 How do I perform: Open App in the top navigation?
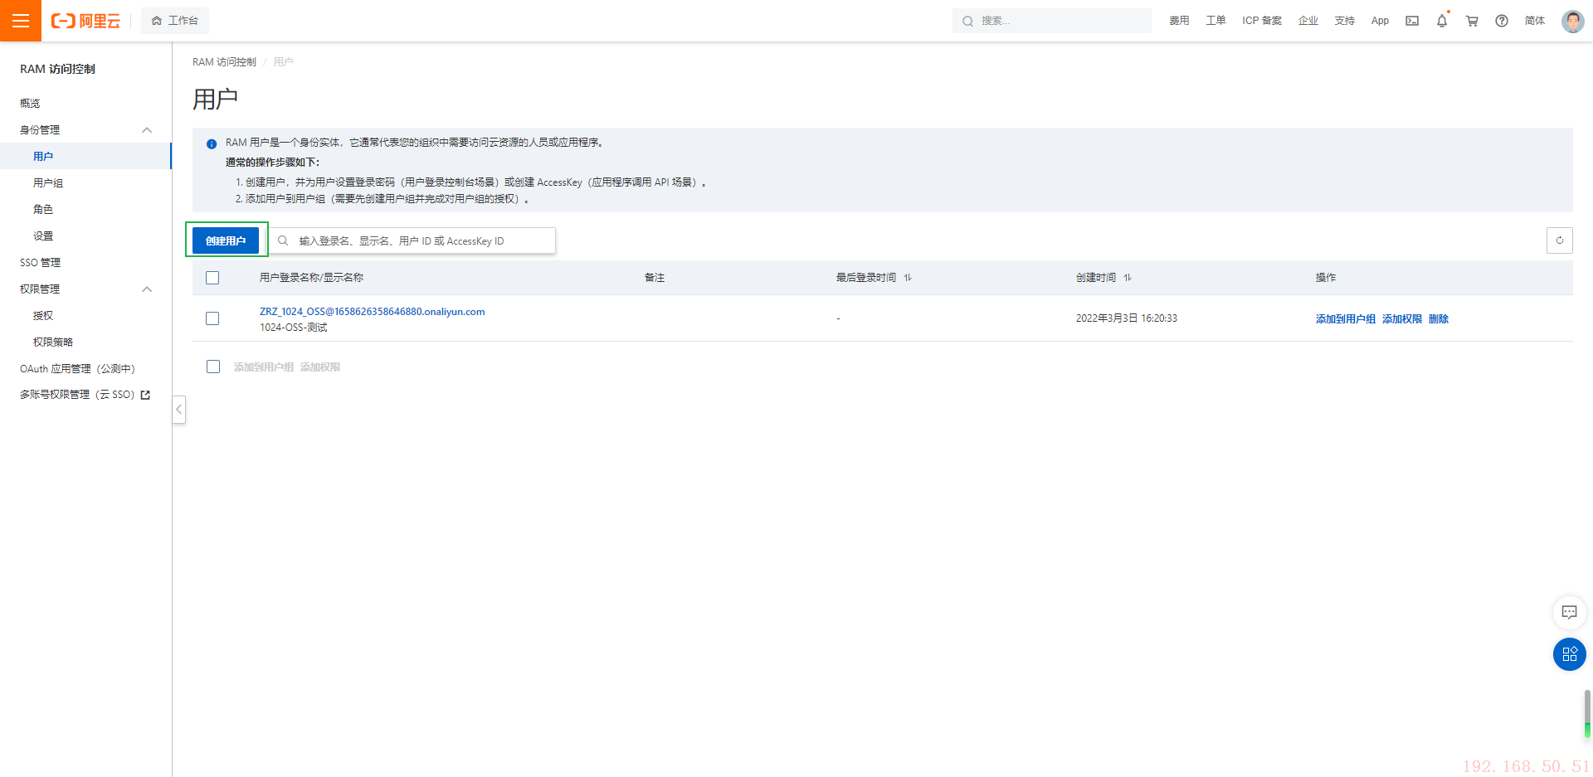(1380, 21)
